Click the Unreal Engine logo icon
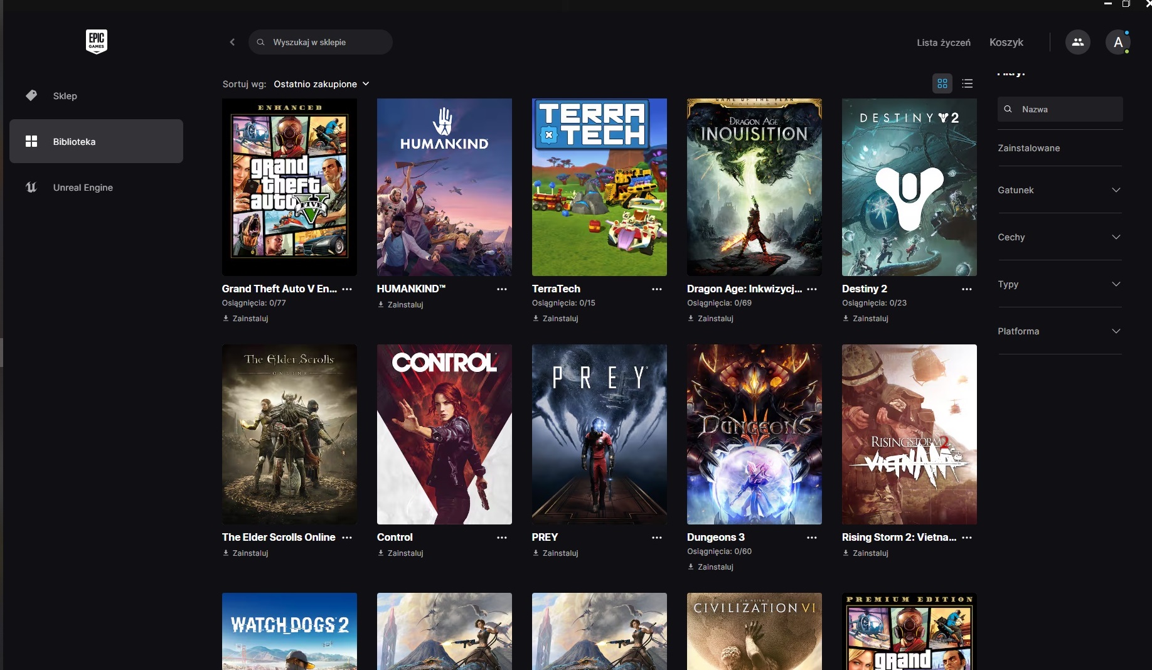 tap(31, 187)
